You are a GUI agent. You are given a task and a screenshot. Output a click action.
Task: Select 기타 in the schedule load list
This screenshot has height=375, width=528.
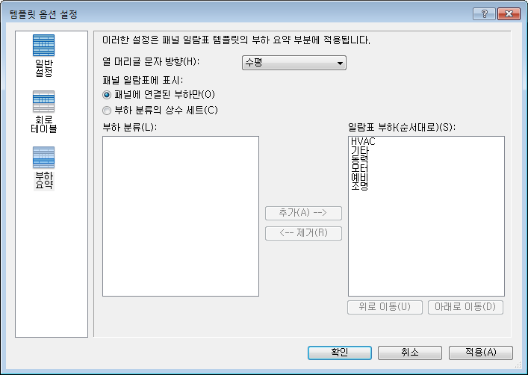360,150
